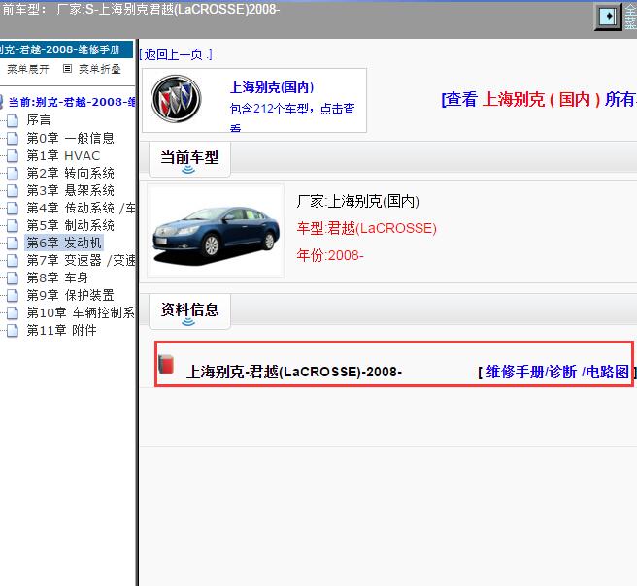Click tree root 当前:别克-君越-2008
Screen dimensions: 637x586
tap(72, 102)
